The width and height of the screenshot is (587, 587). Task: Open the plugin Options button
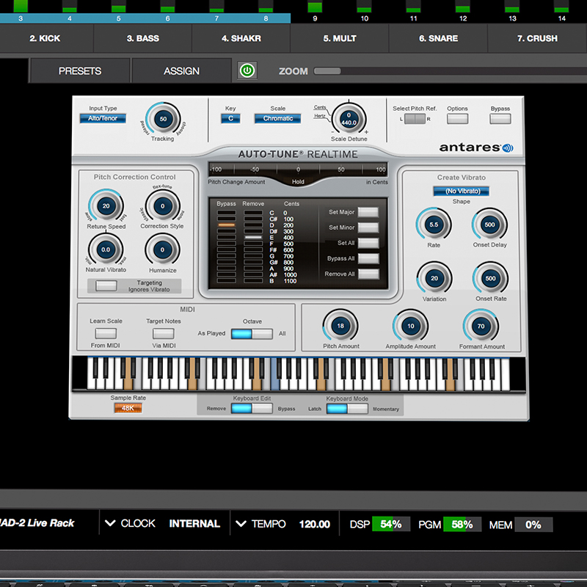coord(457,119)
